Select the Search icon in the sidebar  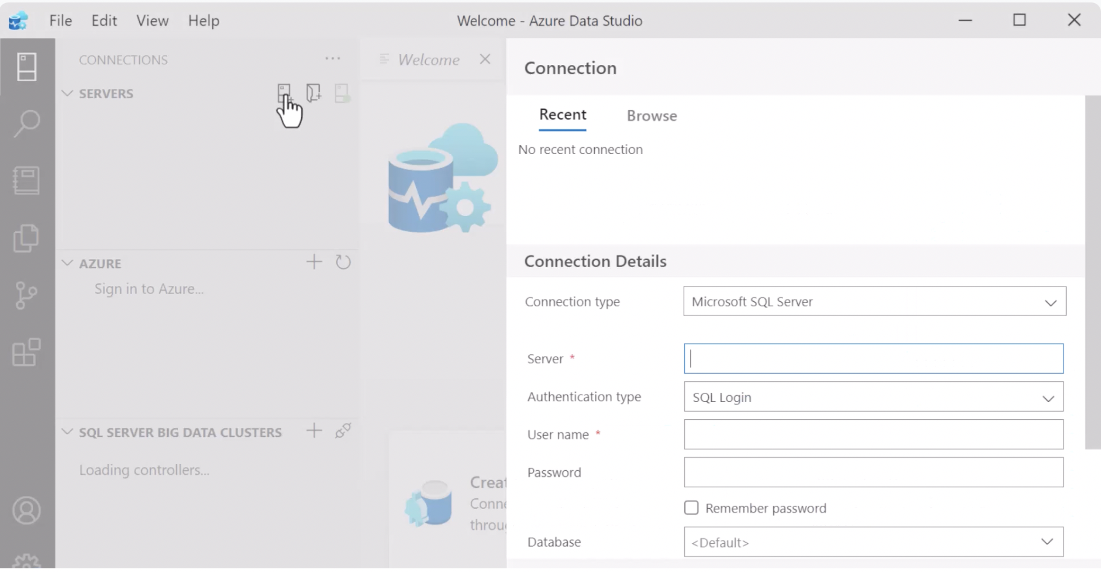pos(26,123)
